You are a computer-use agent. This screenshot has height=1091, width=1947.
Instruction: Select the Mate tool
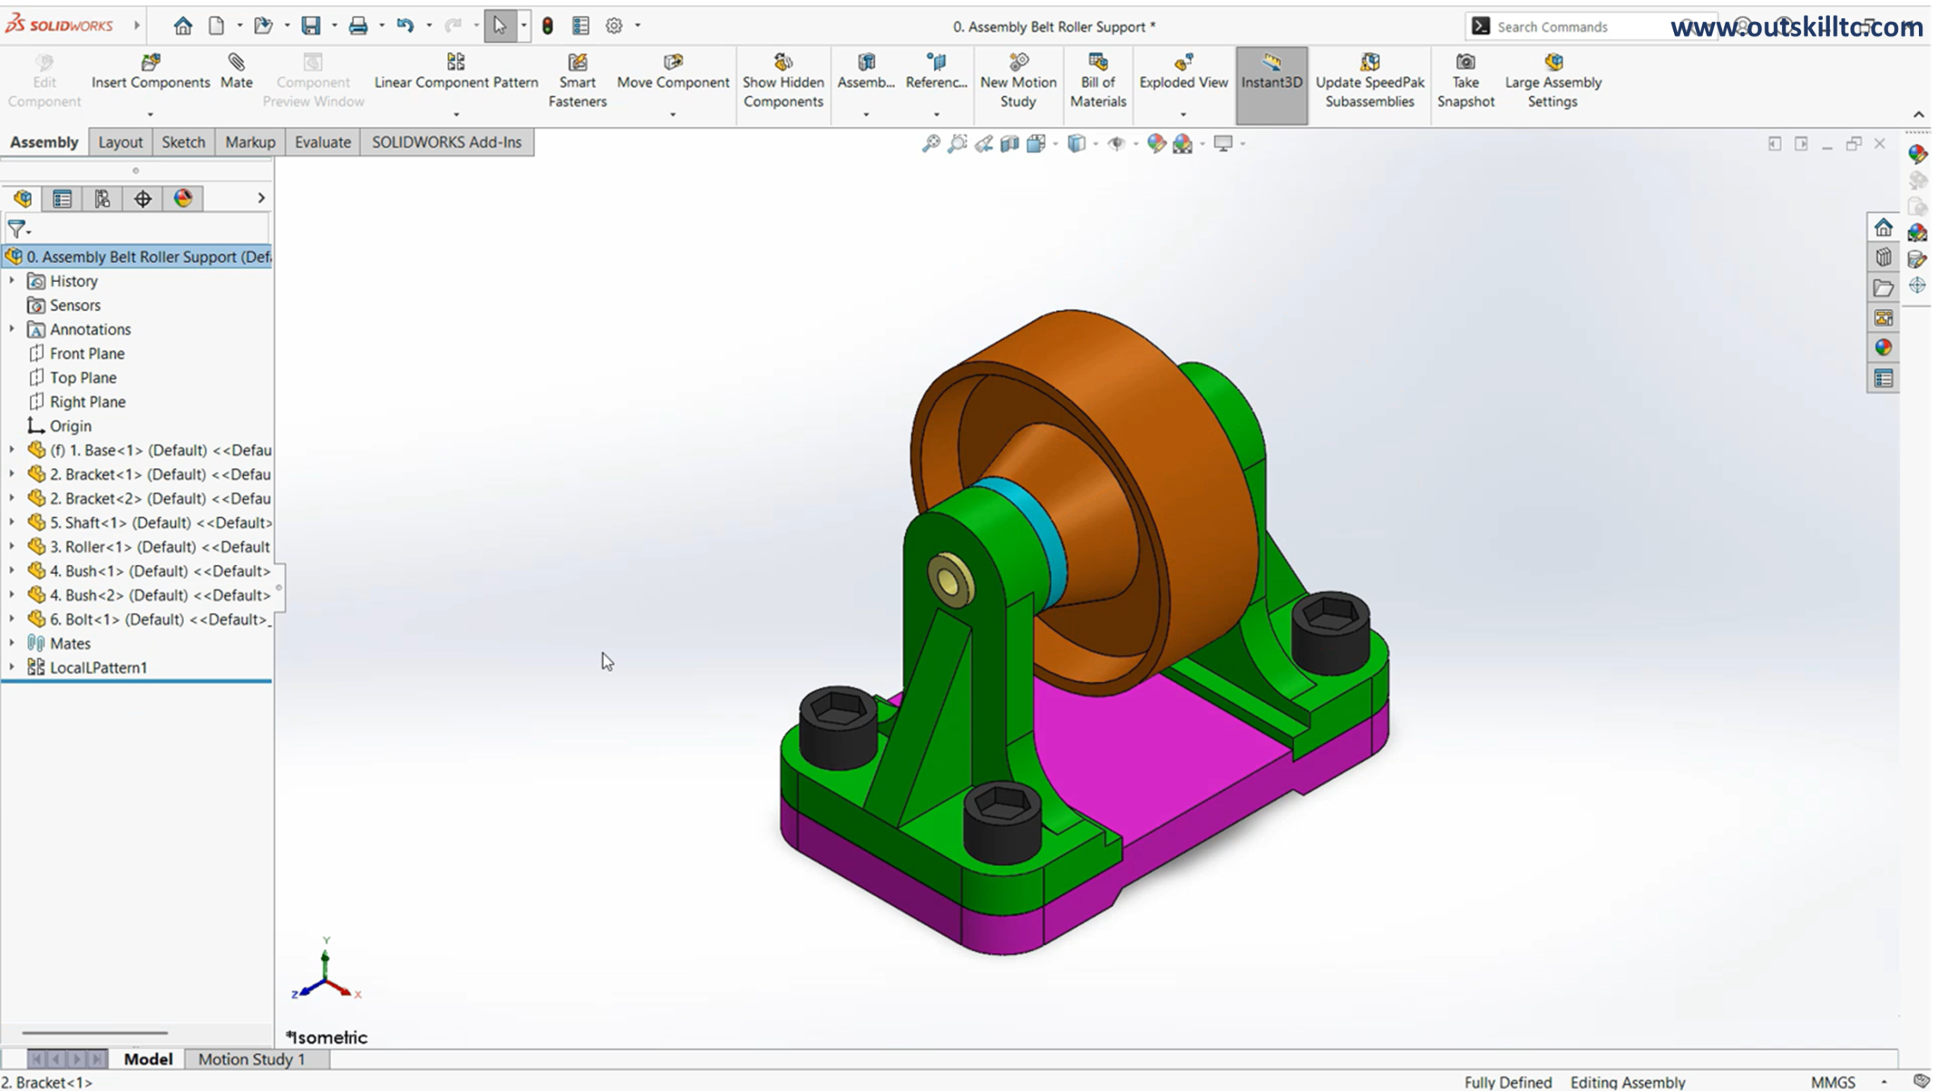pyautogui.click(x=237, y=71)
